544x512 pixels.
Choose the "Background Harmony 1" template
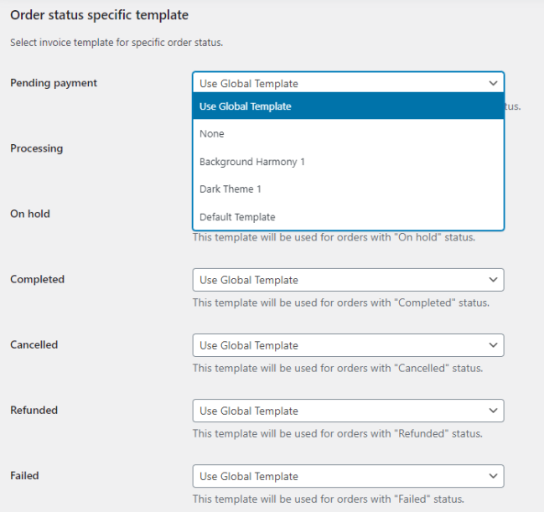click(252, 162)
